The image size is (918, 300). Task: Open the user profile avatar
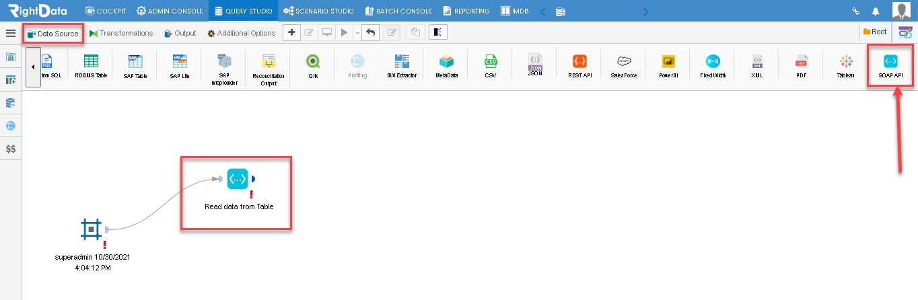tap(901, 11)
